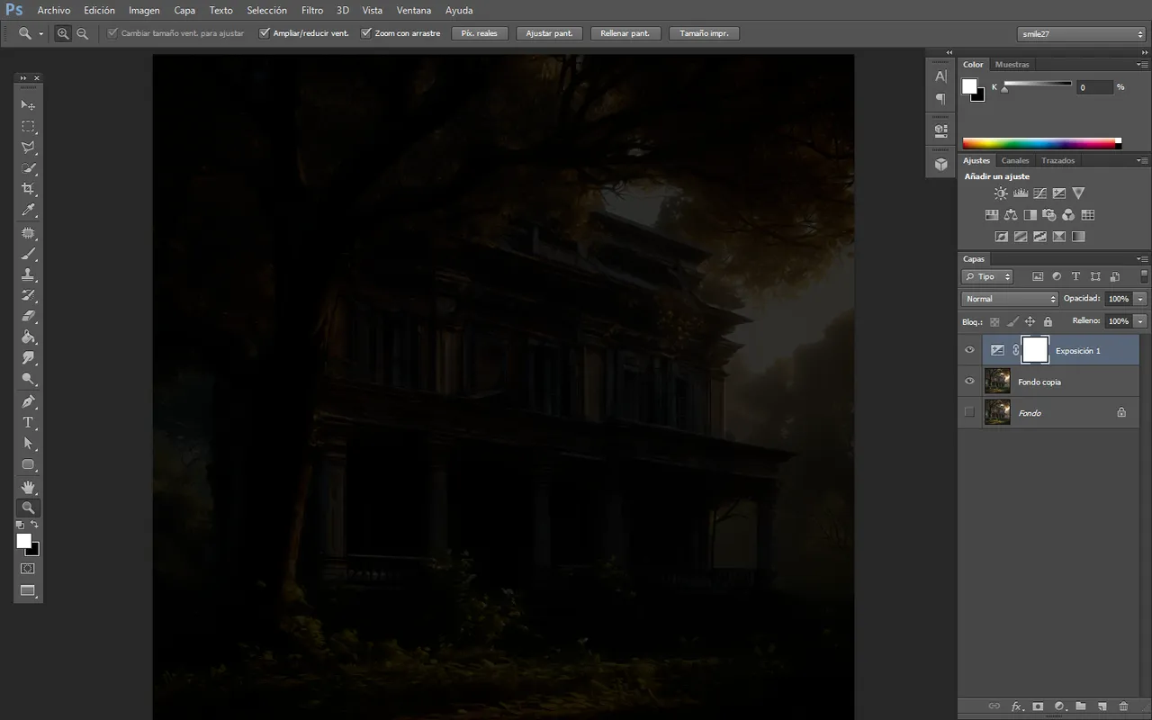This screenshot has width=1152, height=720.
Task: Enable Quick Mask mode
Action: [28, 569]
